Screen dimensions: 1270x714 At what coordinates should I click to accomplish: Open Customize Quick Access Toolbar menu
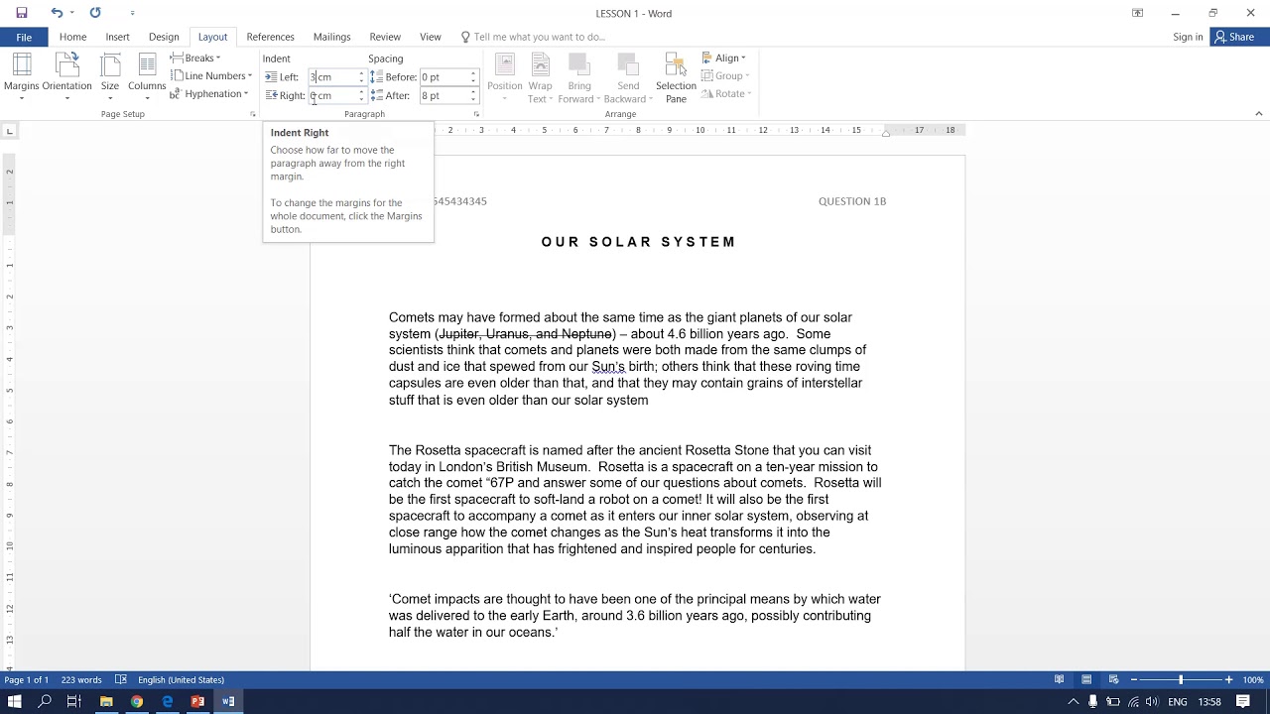pyautogui.click(x=133, y=13)
